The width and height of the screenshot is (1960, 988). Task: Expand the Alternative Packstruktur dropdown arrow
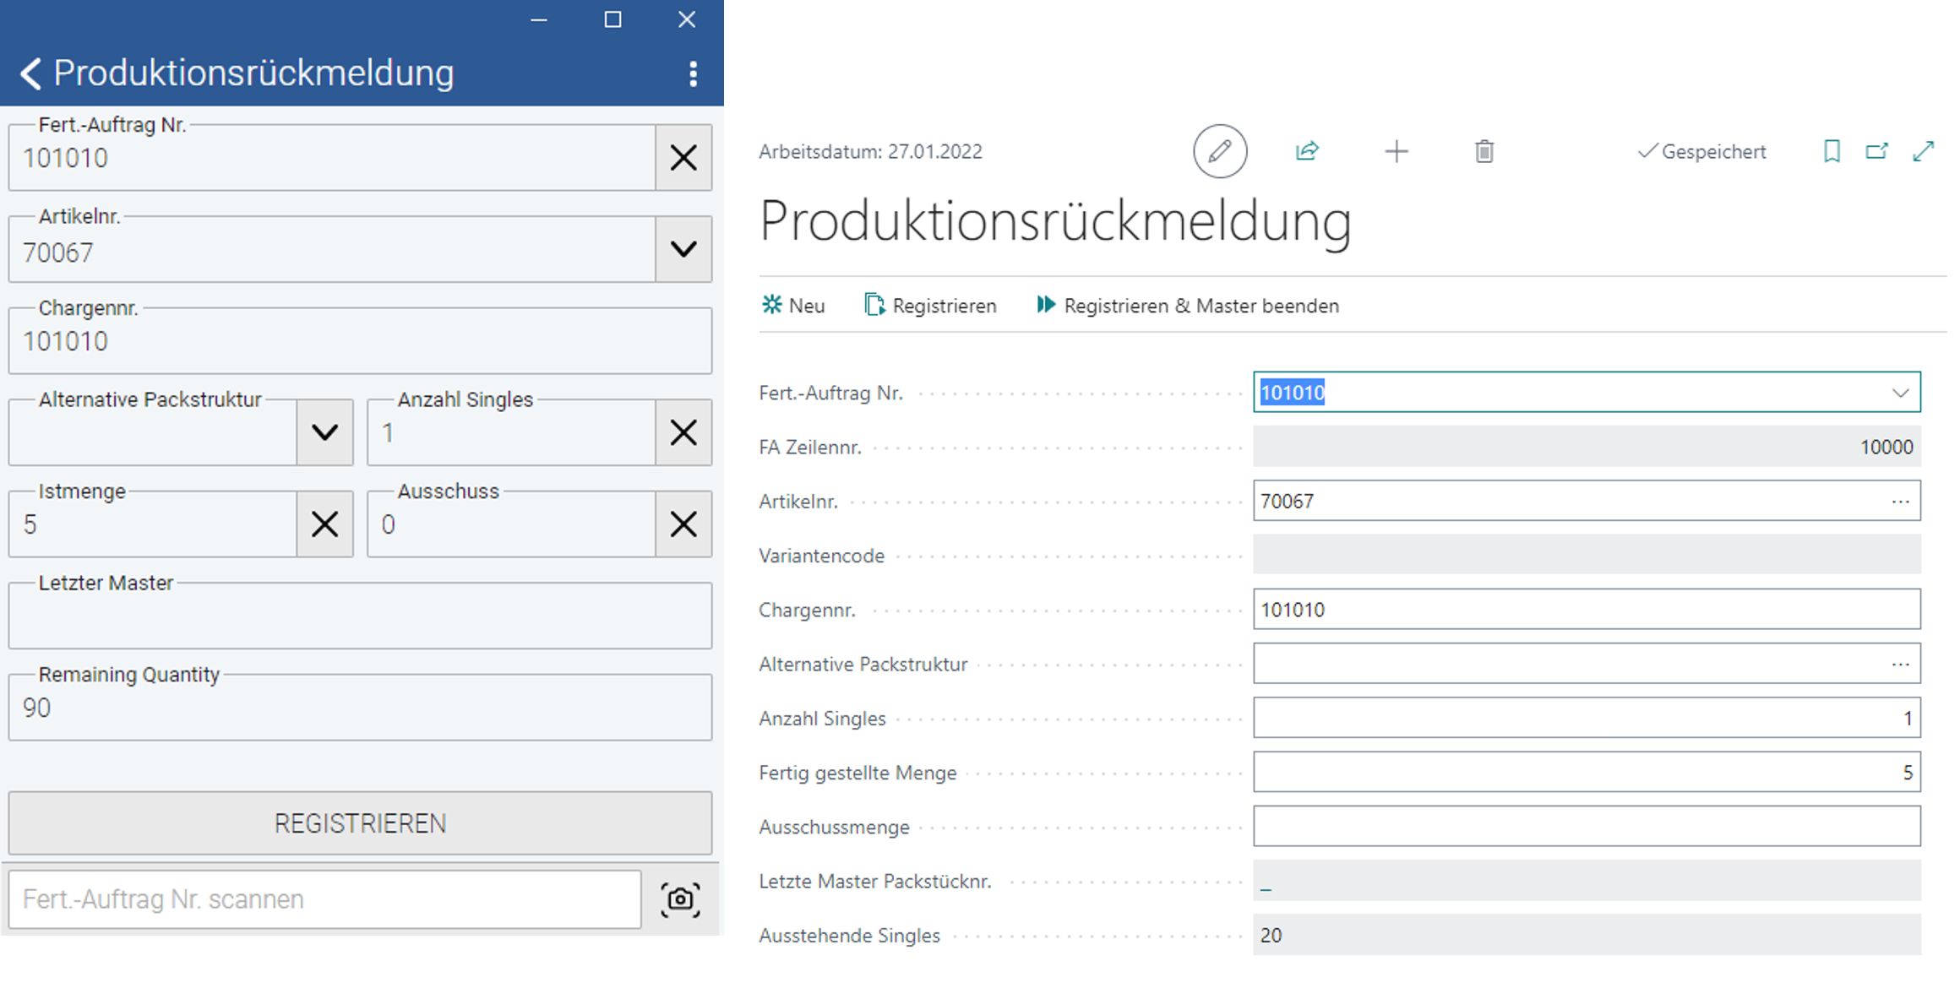[x=324, y=432]
